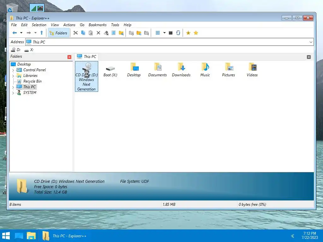Copy the selected item via toolbar
Viewport: 323px width, 242px height.
[83, 33]
